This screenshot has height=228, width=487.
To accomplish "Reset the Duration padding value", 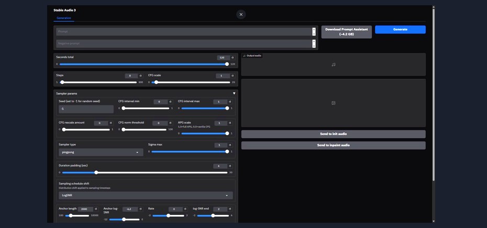I will pos(230,166).
